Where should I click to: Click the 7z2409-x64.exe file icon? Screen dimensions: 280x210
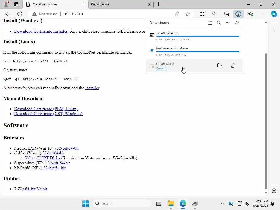151,35
